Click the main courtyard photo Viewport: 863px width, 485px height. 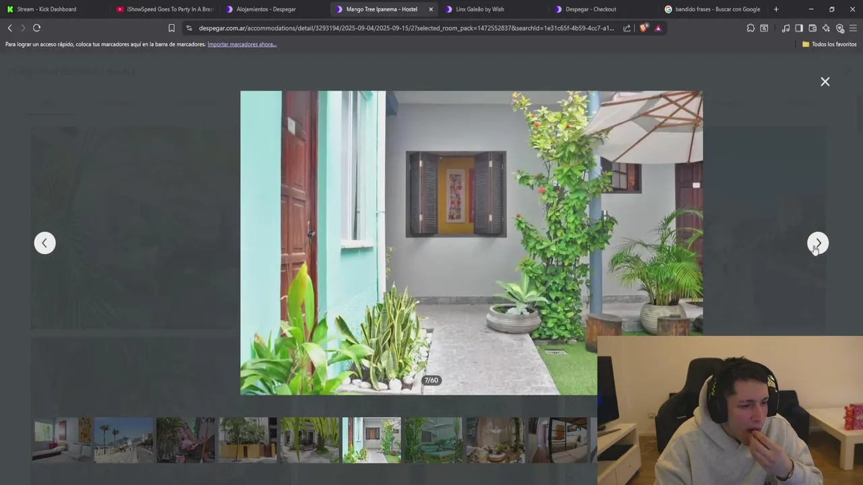pyautogui.click(x=471, y=243)
